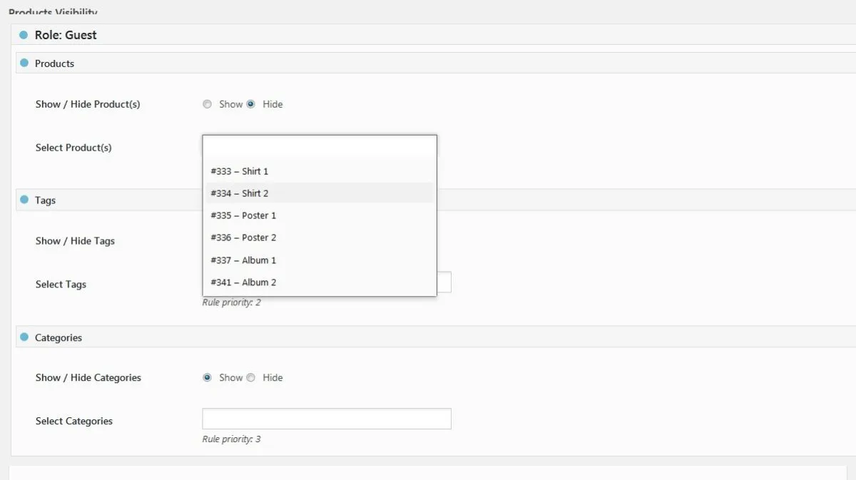Image resolution: width=856 pixels, height=480 pixels.
Task: Collapse the Products section header
Action: pyautogui.click(x=436, y=63)
